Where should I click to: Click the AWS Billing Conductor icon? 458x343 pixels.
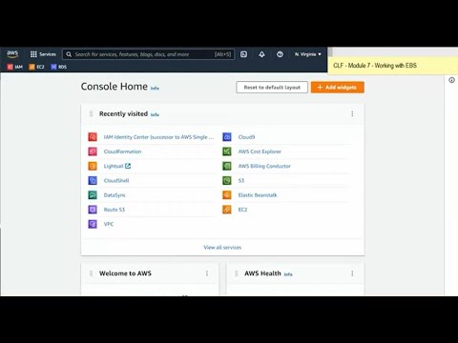[x=227, y=166]
